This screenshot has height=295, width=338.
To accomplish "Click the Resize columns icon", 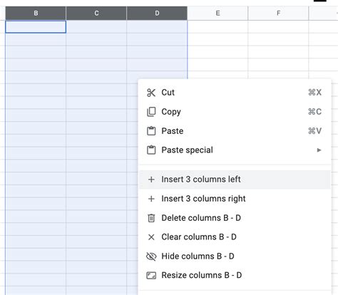I will [x=151, y=276].
